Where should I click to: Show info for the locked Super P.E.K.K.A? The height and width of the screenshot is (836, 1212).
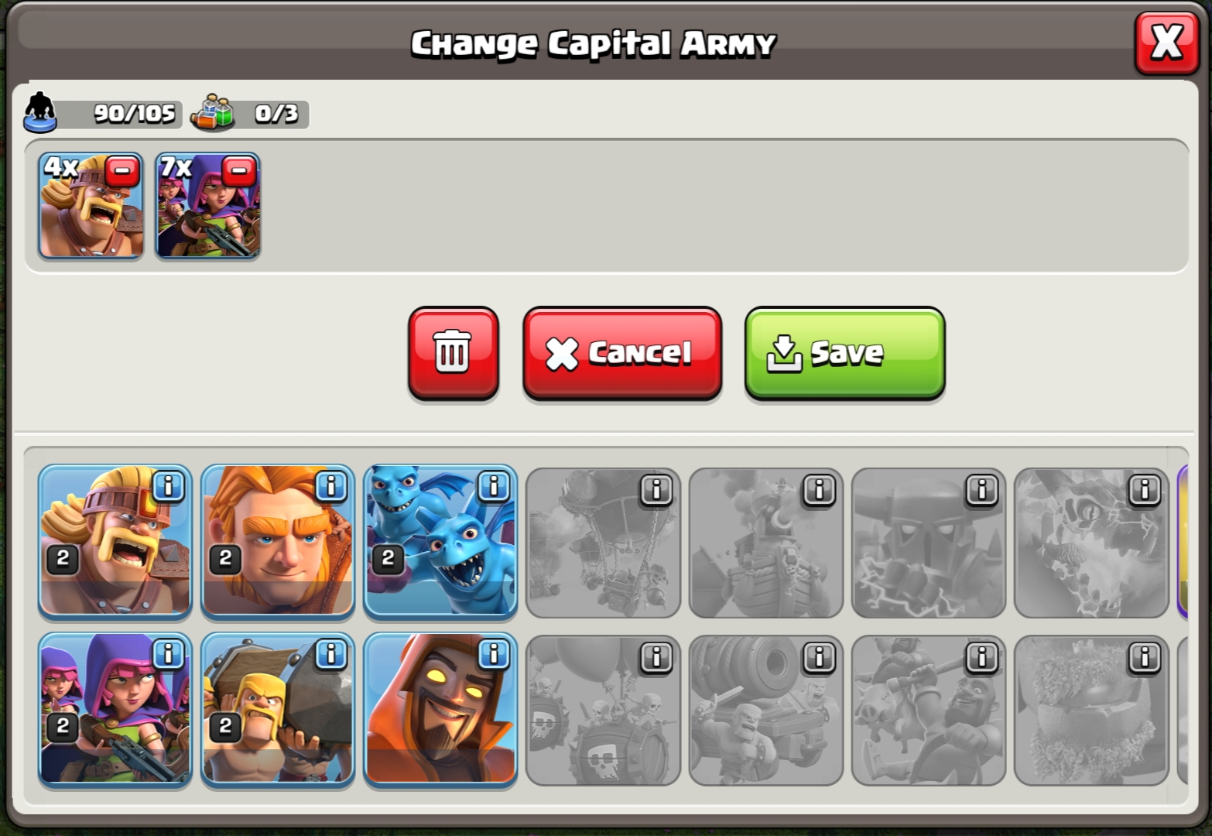981,489
